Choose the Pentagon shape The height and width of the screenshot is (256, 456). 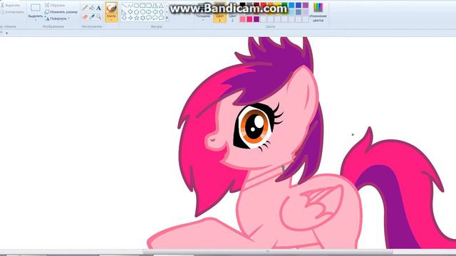coord(136,12)
